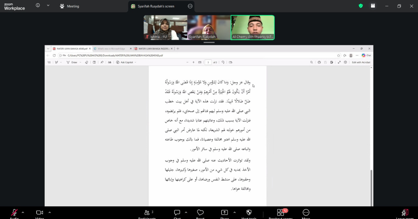Open the Edge profile avatar

click(x=351, y=55)
